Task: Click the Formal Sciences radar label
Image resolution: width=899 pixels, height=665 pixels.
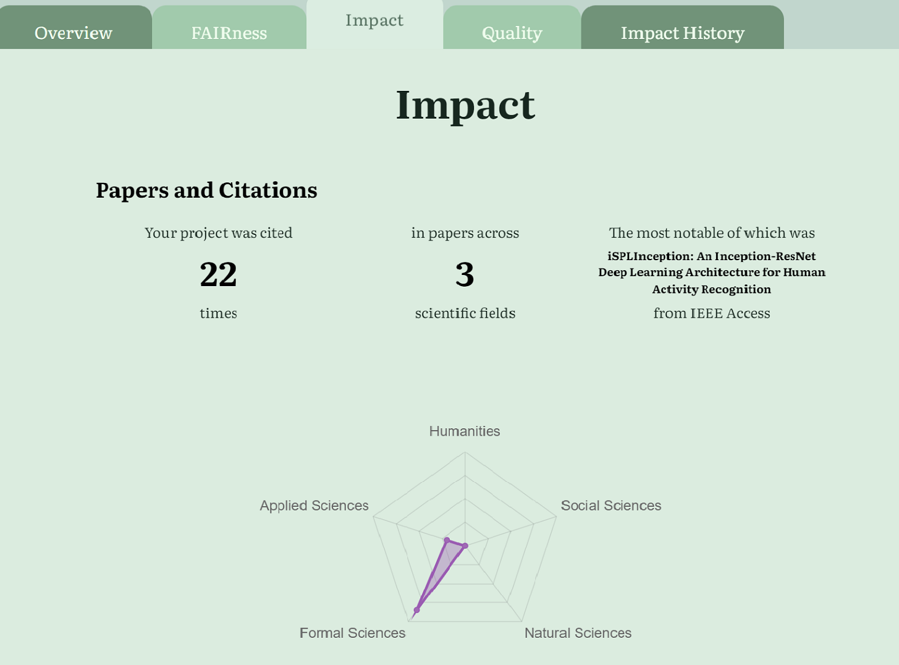Action: click(352, 633)
